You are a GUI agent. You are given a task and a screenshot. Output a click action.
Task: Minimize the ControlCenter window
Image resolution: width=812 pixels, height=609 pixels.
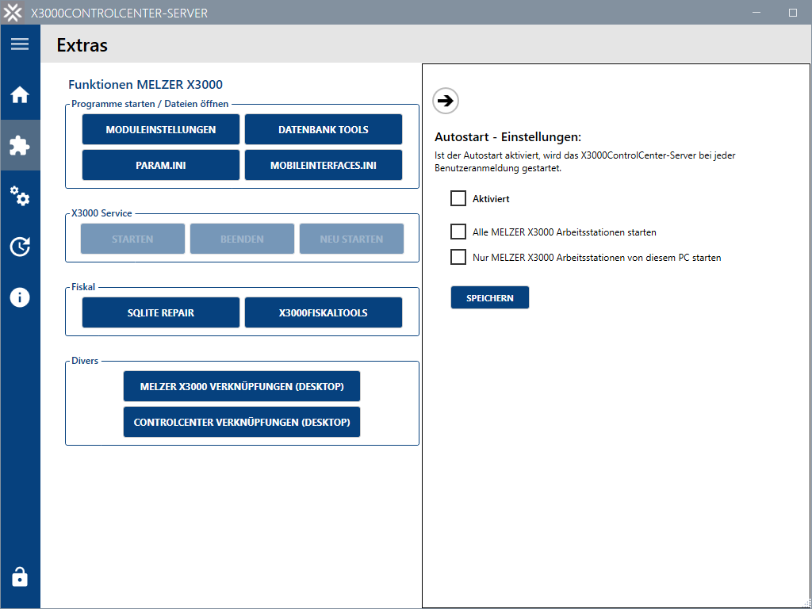[757, 13]
